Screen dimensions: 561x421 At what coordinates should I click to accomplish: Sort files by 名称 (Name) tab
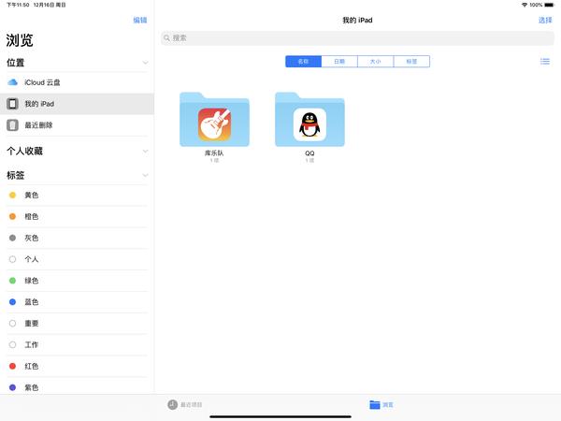click(303, 62)
